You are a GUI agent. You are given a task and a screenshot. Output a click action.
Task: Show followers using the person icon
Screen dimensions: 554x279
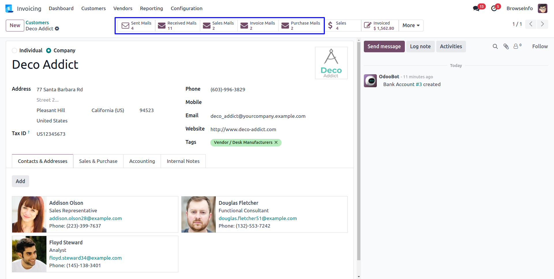coord(516,46)
